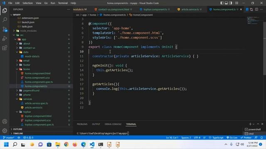Open the Explorer view in activity bar
266x149 pixels.
pyautogui.click(x=5, y=10)
